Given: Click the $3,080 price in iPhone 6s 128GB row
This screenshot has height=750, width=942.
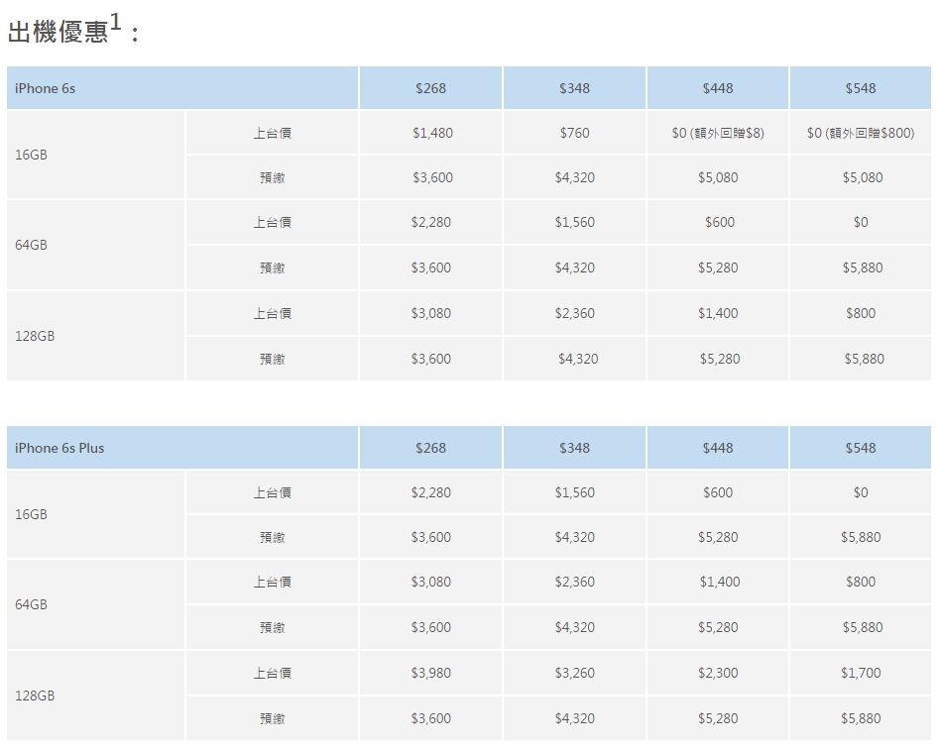Looking at the screenshot, I should pyautogui.click(x=430, y=313).
